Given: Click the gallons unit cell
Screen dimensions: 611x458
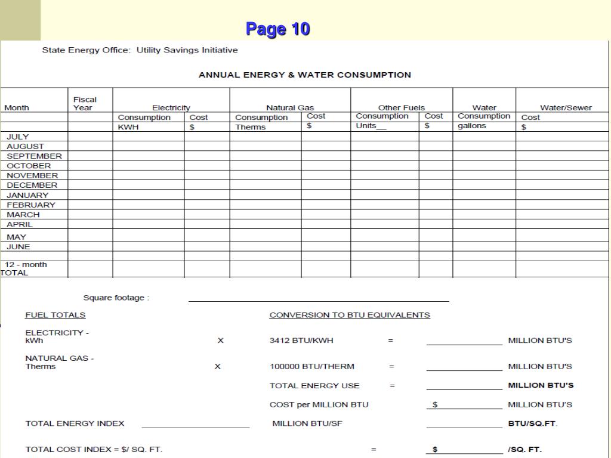Looking at the screenshot, I should pos(472,126).
